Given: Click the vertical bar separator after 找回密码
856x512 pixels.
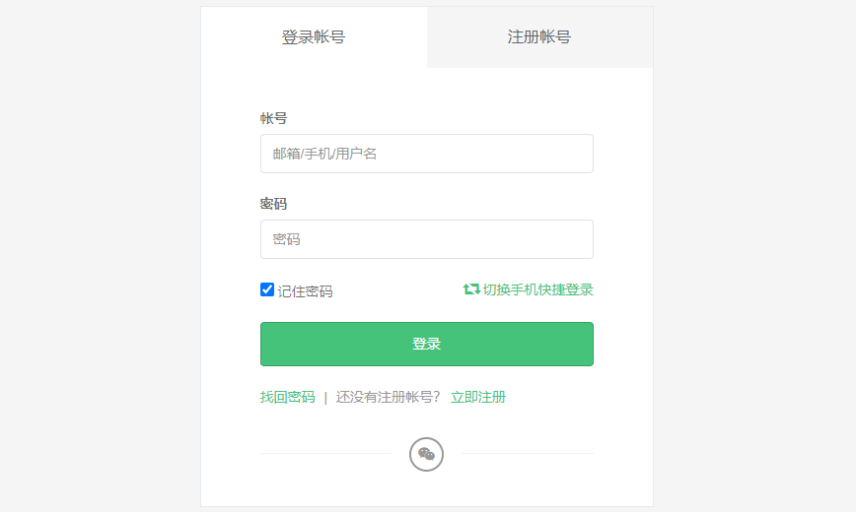Looking at the screenshot, I should (325, 398).
